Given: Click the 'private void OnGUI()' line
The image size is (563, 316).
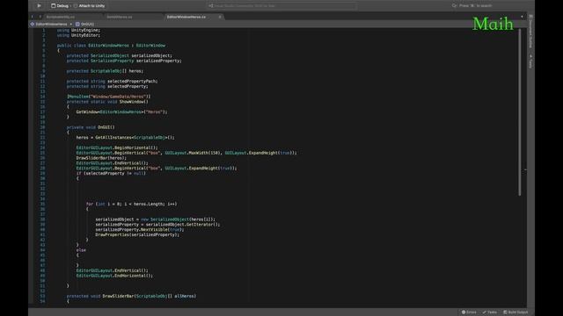Looking at the screenshot, I should (91, 127).
